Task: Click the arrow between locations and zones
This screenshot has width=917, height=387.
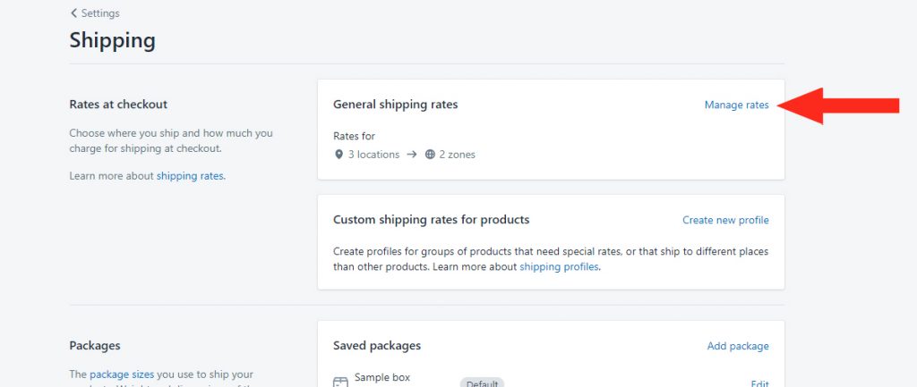Action: click(x=412, y=155)
